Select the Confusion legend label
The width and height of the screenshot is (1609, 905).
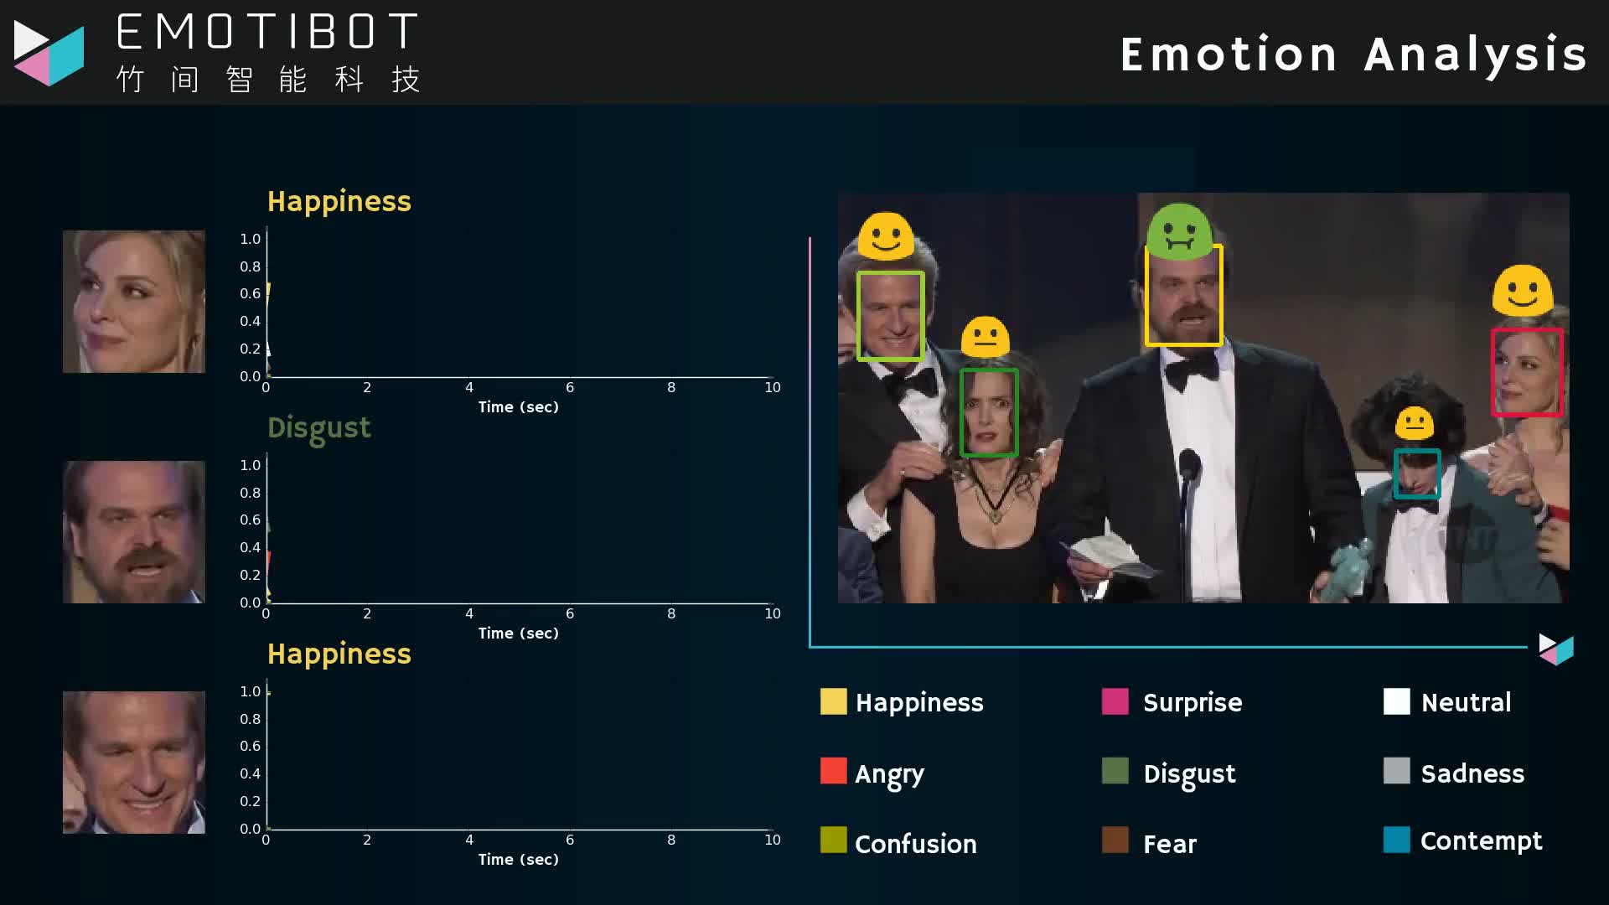point(915,843)
